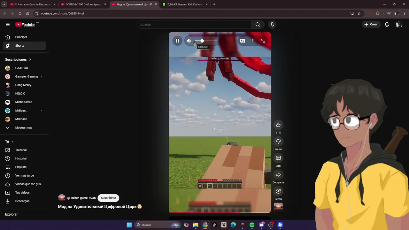The height and width of the screenshot is (230, 409).
Task: Open Ver más tarde
Action: click(24, 175)
